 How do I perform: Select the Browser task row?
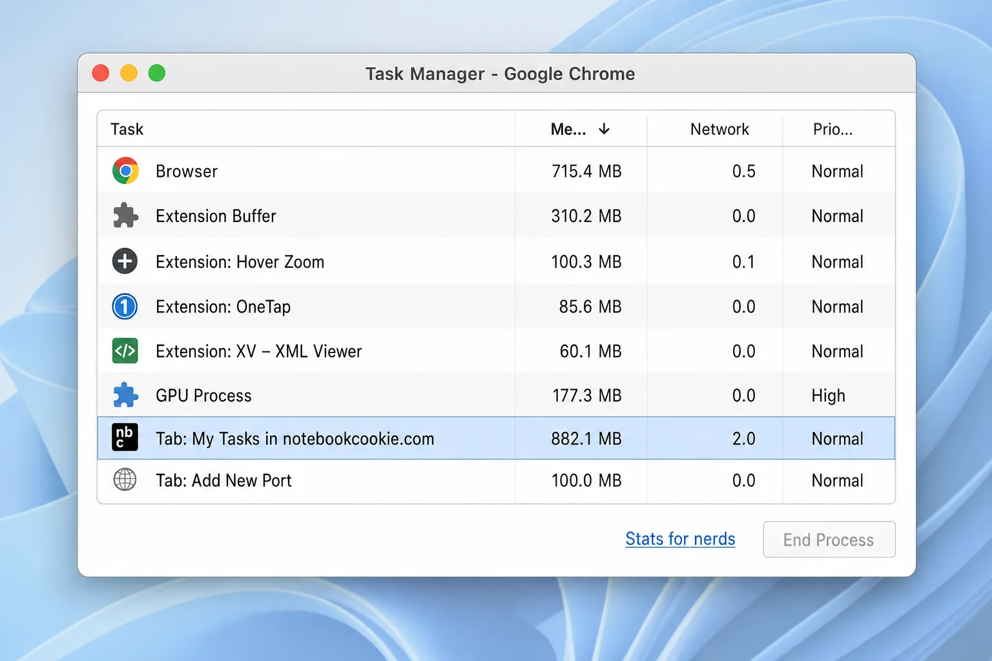click(496, 171)
